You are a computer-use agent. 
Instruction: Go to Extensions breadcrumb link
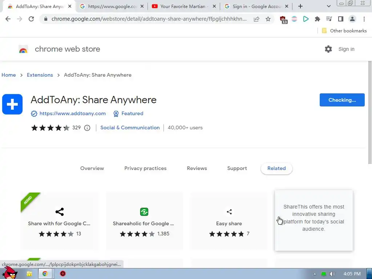40,75
